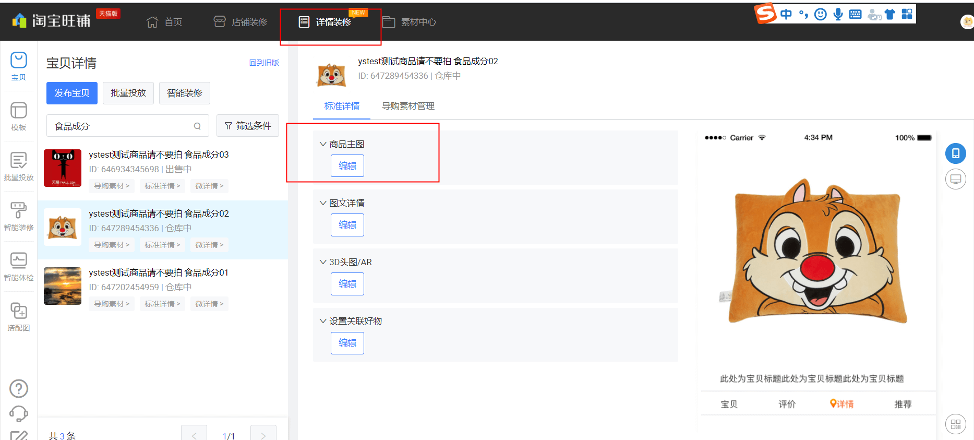Click the user avatar in top right
This screenshot has height=440, width=974.
tap(967, 21)
